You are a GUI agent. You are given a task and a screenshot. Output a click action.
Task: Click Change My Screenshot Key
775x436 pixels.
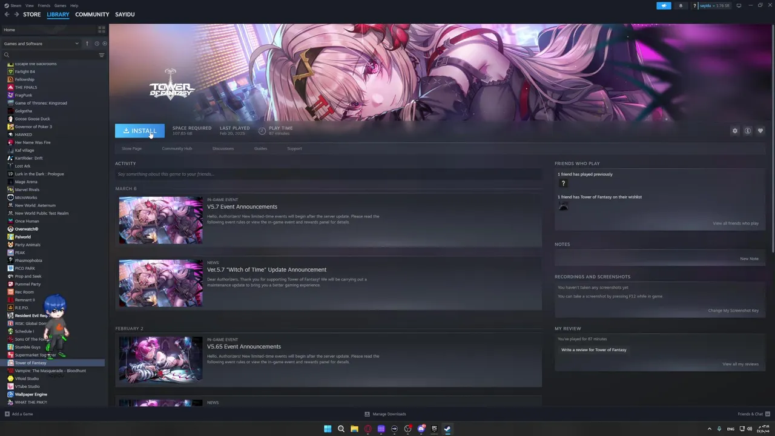733,311
